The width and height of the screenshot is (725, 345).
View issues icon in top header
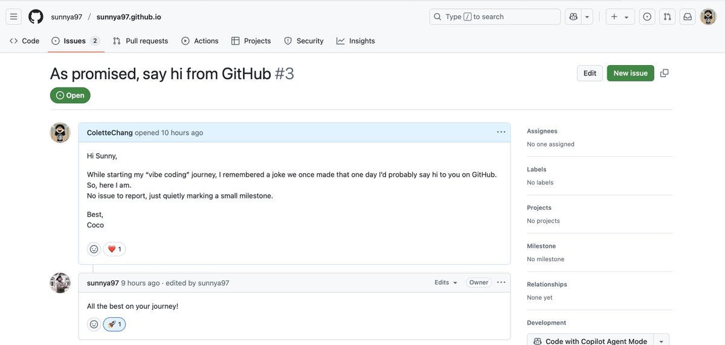[647, 17]
